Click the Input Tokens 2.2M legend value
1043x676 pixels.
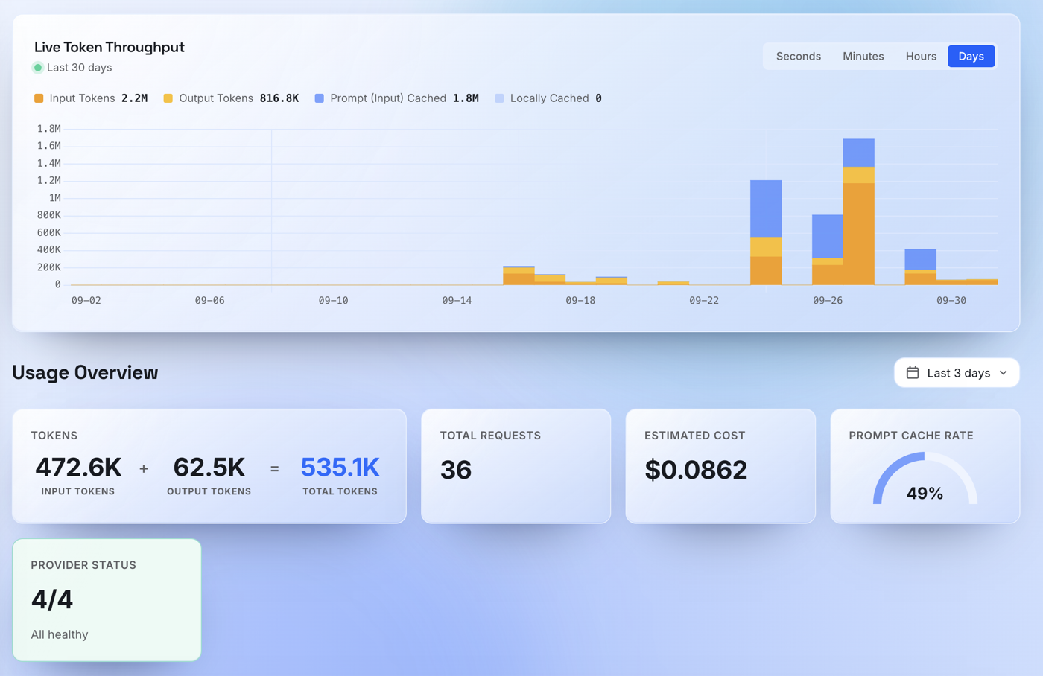click(134, 98)
